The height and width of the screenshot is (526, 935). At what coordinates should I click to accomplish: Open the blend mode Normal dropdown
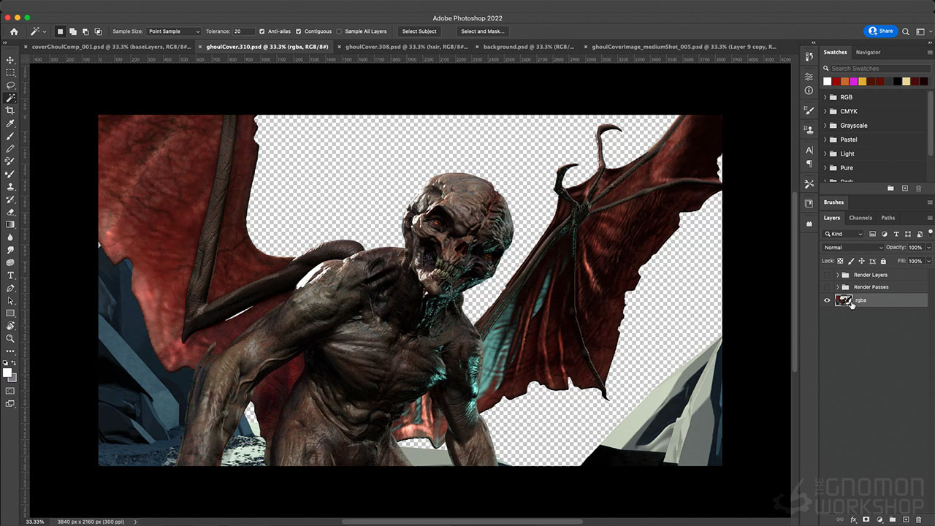click(x=853, y=248)
